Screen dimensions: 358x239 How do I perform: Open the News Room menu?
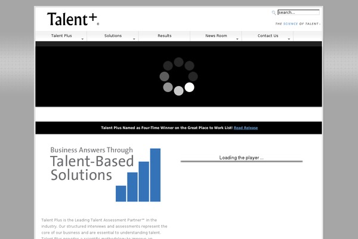pos(216,36)
